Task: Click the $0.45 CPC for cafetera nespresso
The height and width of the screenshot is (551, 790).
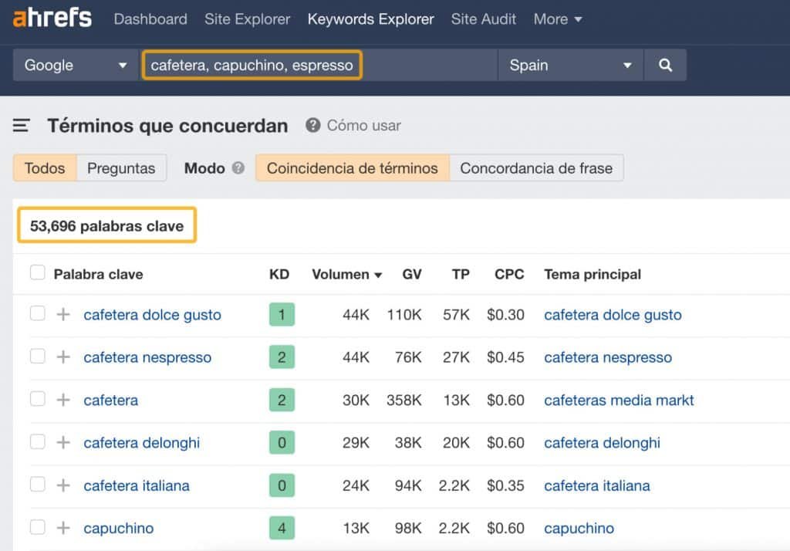Action: 505,357
